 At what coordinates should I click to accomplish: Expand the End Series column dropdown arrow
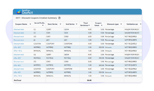click(76, 24)
